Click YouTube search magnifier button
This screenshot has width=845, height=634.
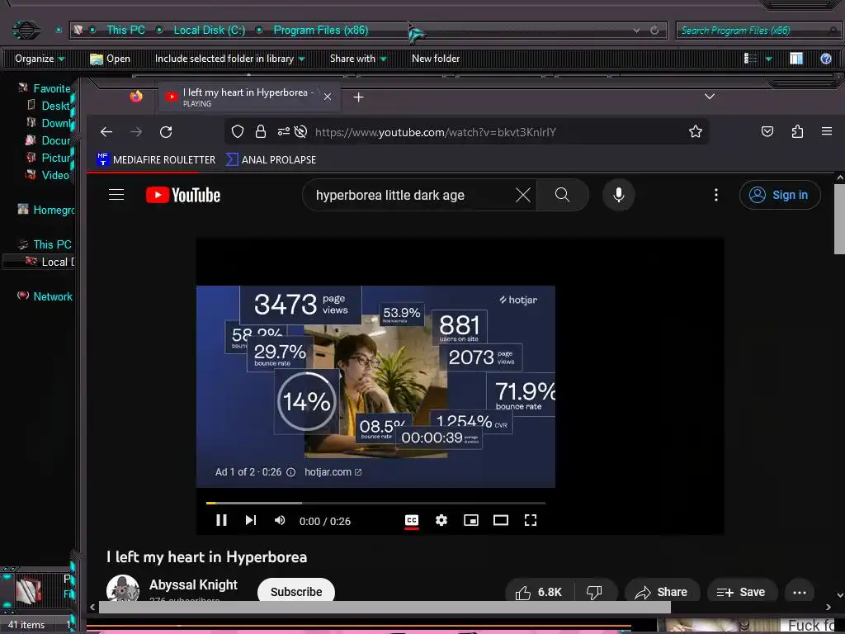pos(562,195)
